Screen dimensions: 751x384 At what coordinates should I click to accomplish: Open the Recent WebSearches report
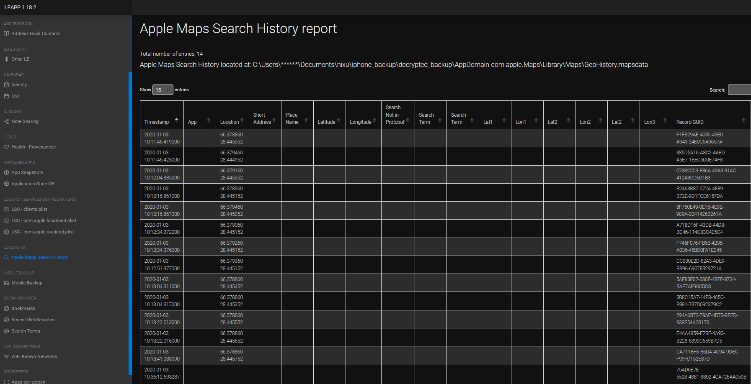(34, 320)
